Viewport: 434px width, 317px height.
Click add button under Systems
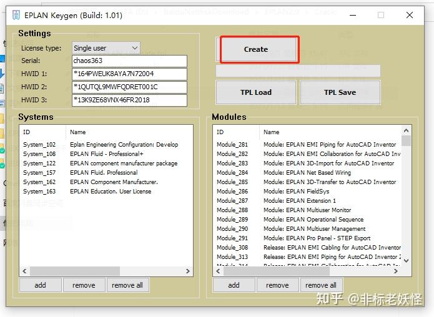pyautogui.click(x=41, y=285)
